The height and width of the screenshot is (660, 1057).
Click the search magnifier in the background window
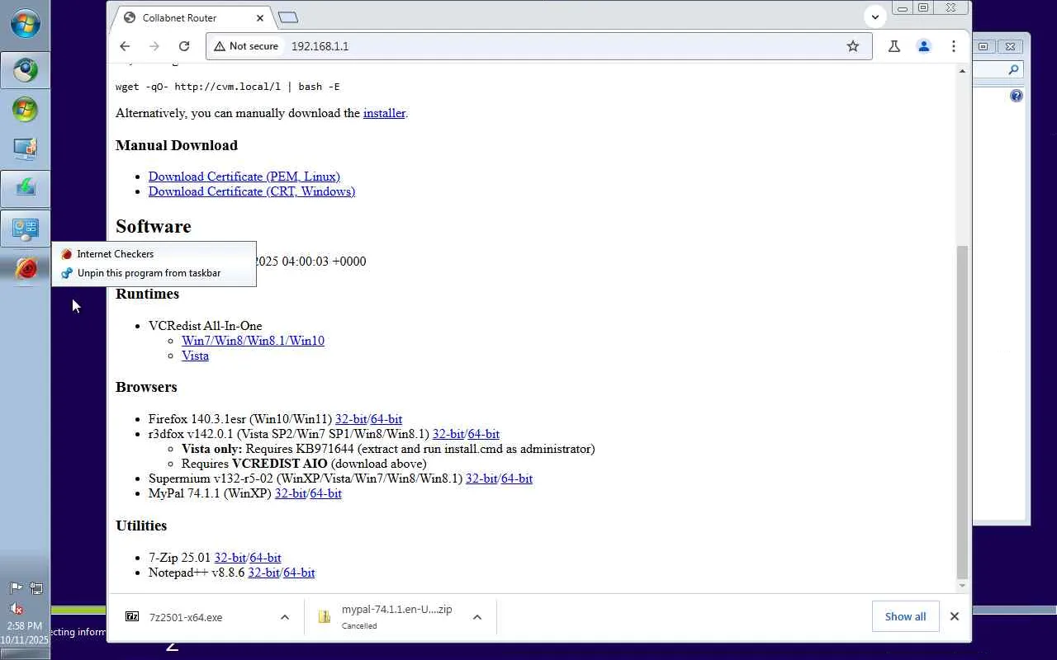tap(1014, 70)
